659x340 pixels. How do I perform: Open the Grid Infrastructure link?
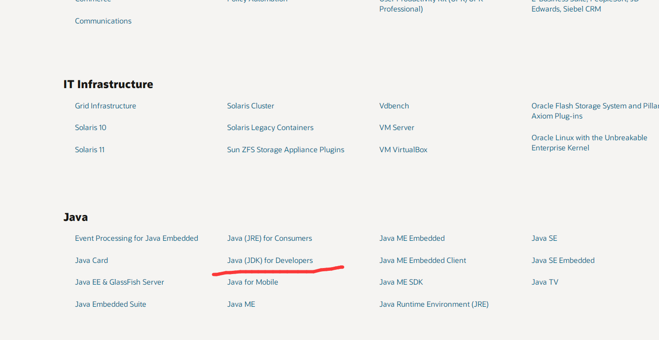(105, 106)
